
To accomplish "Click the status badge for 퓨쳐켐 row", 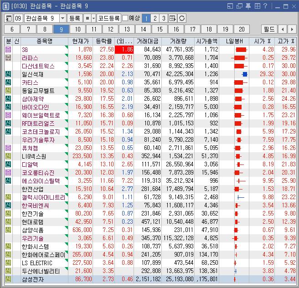I will point(8,148).
